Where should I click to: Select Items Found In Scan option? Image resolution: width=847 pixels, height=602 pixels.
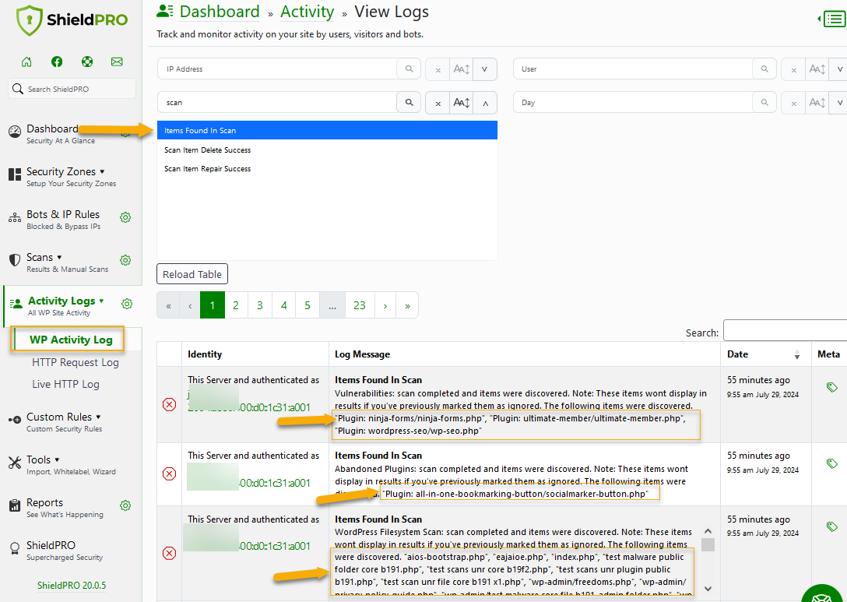(327, 130)
